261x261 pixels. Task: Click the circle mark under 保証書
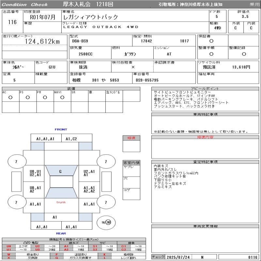[211, 41]
